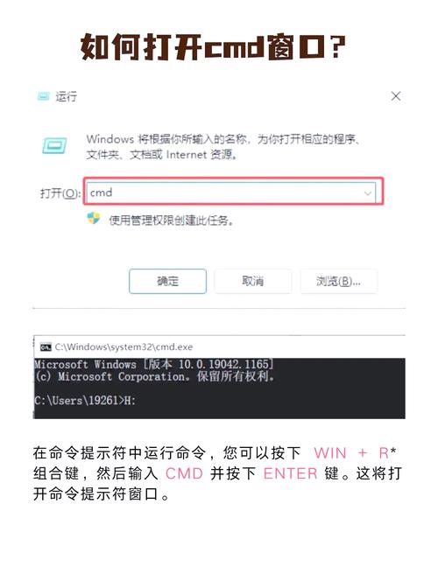The height and width of the screenshot is (574, 438).
Task: Click the C:\Users\19261>H: prompt line
Action: (85, 400)
